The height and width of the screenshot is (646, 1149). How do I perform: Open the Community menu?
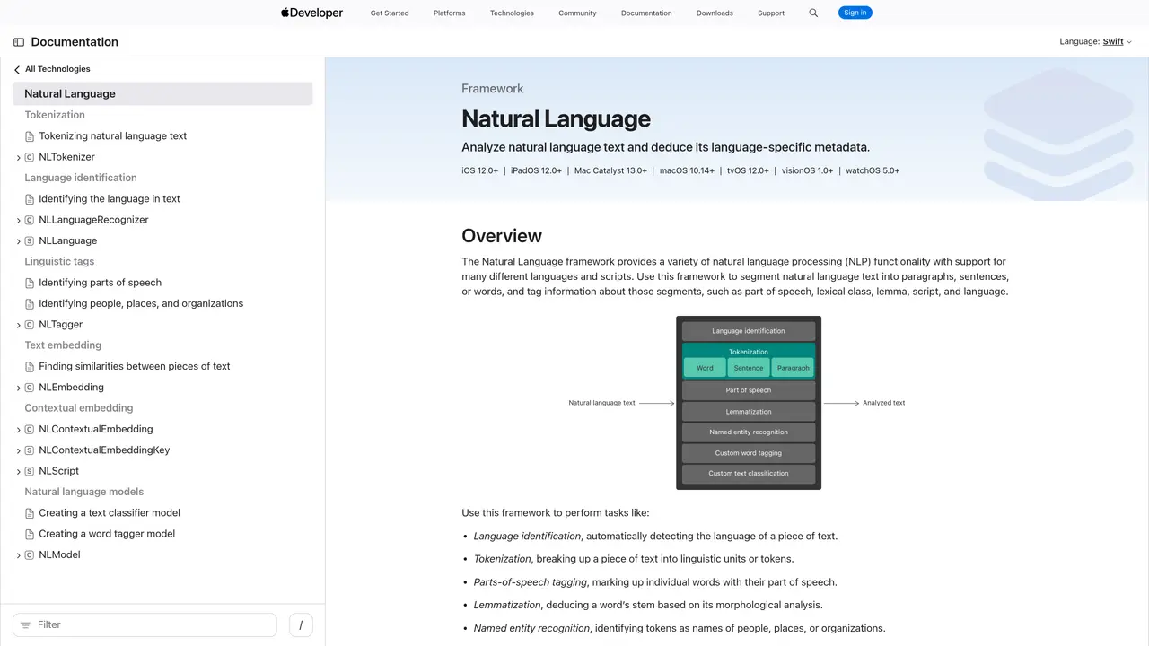coord(577,13)
